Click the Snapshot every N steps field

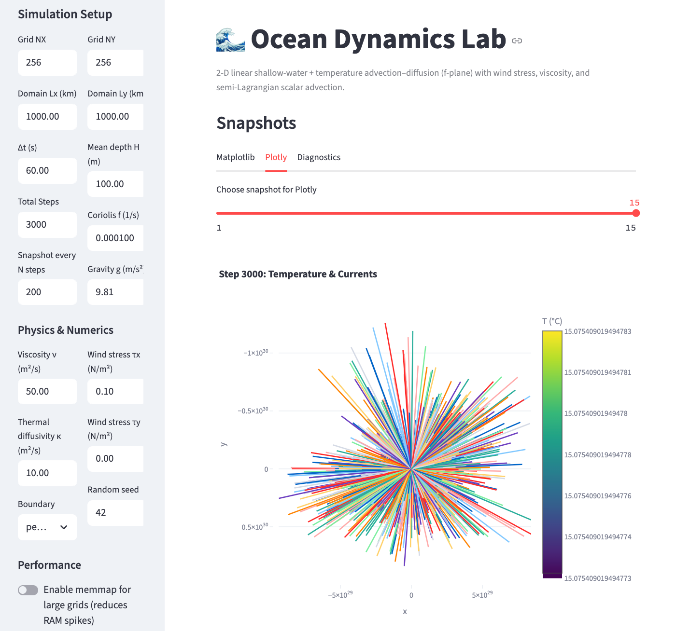(x=47, y=292)
